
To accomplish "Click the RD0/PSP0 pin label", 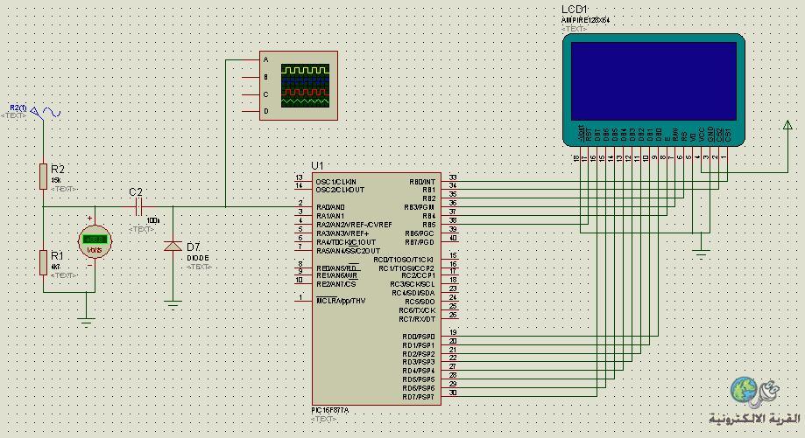I will (x=419, y=337).
